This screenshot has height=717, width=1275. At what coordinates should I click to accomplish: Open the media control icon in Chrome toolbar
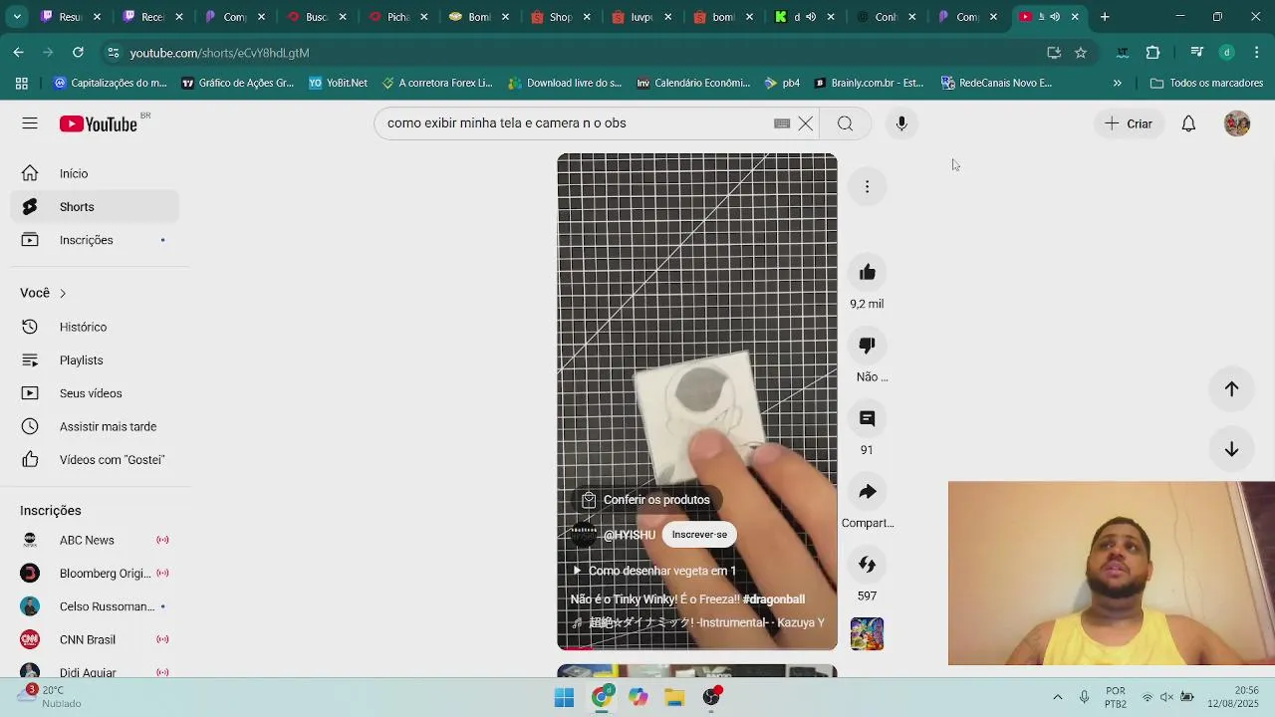pyautogui.click(x=1197, y=53)
